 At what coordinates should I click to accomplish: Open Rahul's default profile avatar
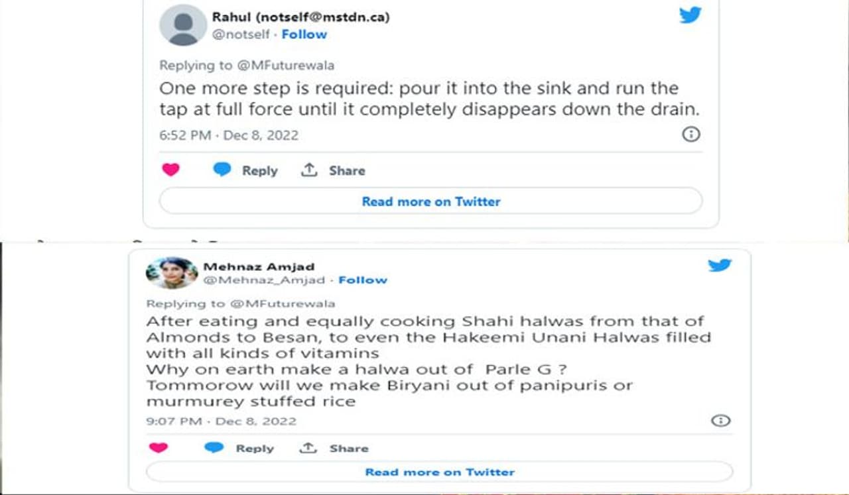point(183,25)
